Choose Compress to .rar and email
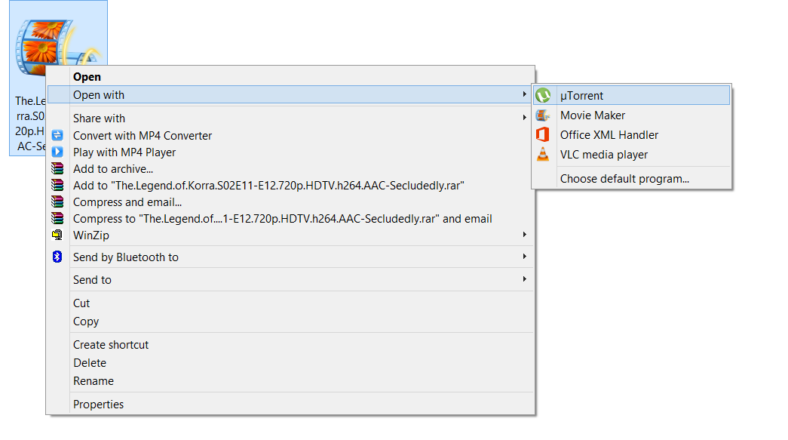Viewport: 788px width, 440px height. tap(290, 218)
